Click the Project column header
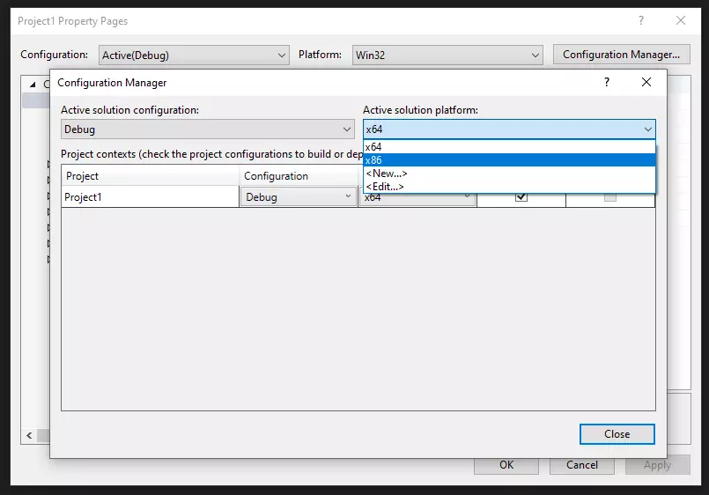709x495 pixels. click(150, 176)
